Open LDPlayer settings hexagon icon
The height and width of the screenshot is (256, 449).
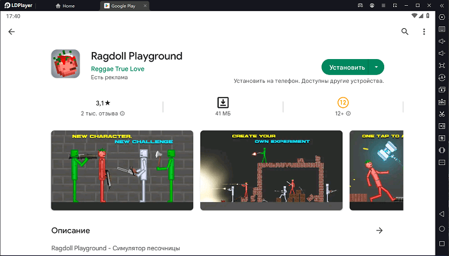442,17
